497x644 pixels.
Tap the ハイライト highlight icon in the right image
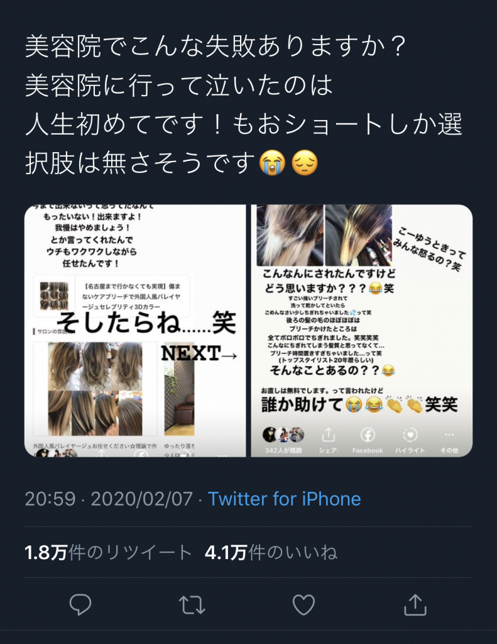[x=410, y=435]
